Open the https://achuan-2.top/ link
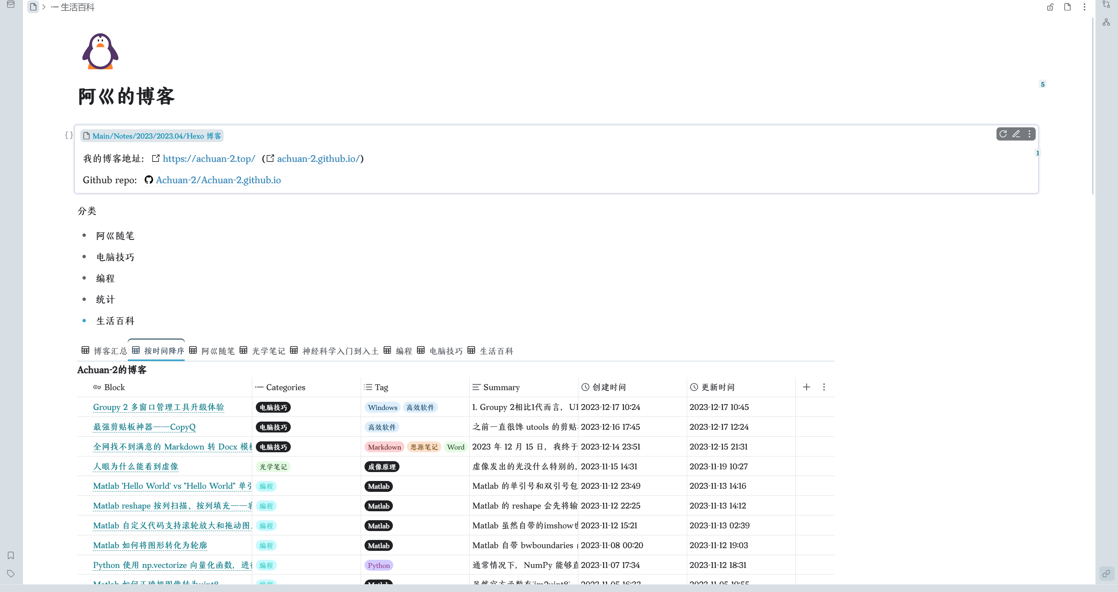 209,159
